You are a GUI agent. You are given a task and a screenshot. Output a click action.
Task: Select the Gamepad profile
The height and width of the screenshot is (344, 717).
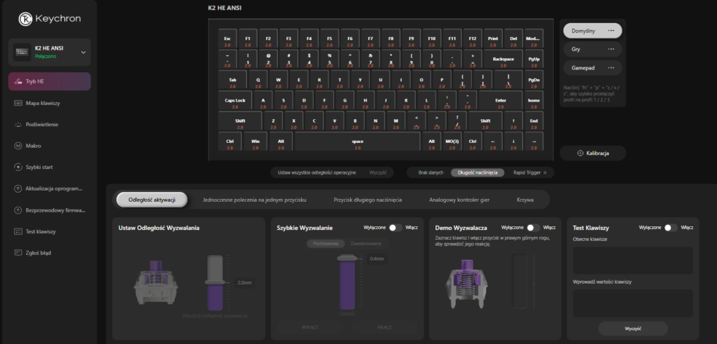click(592, 68)
